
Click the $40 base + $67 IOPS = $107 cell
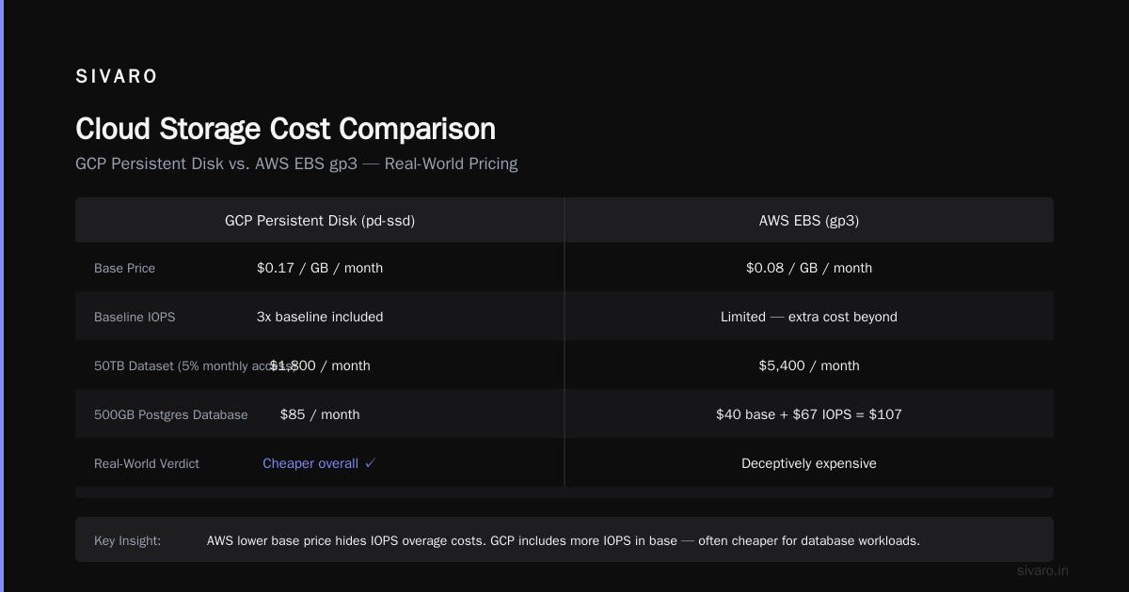(x=809, y=414)
